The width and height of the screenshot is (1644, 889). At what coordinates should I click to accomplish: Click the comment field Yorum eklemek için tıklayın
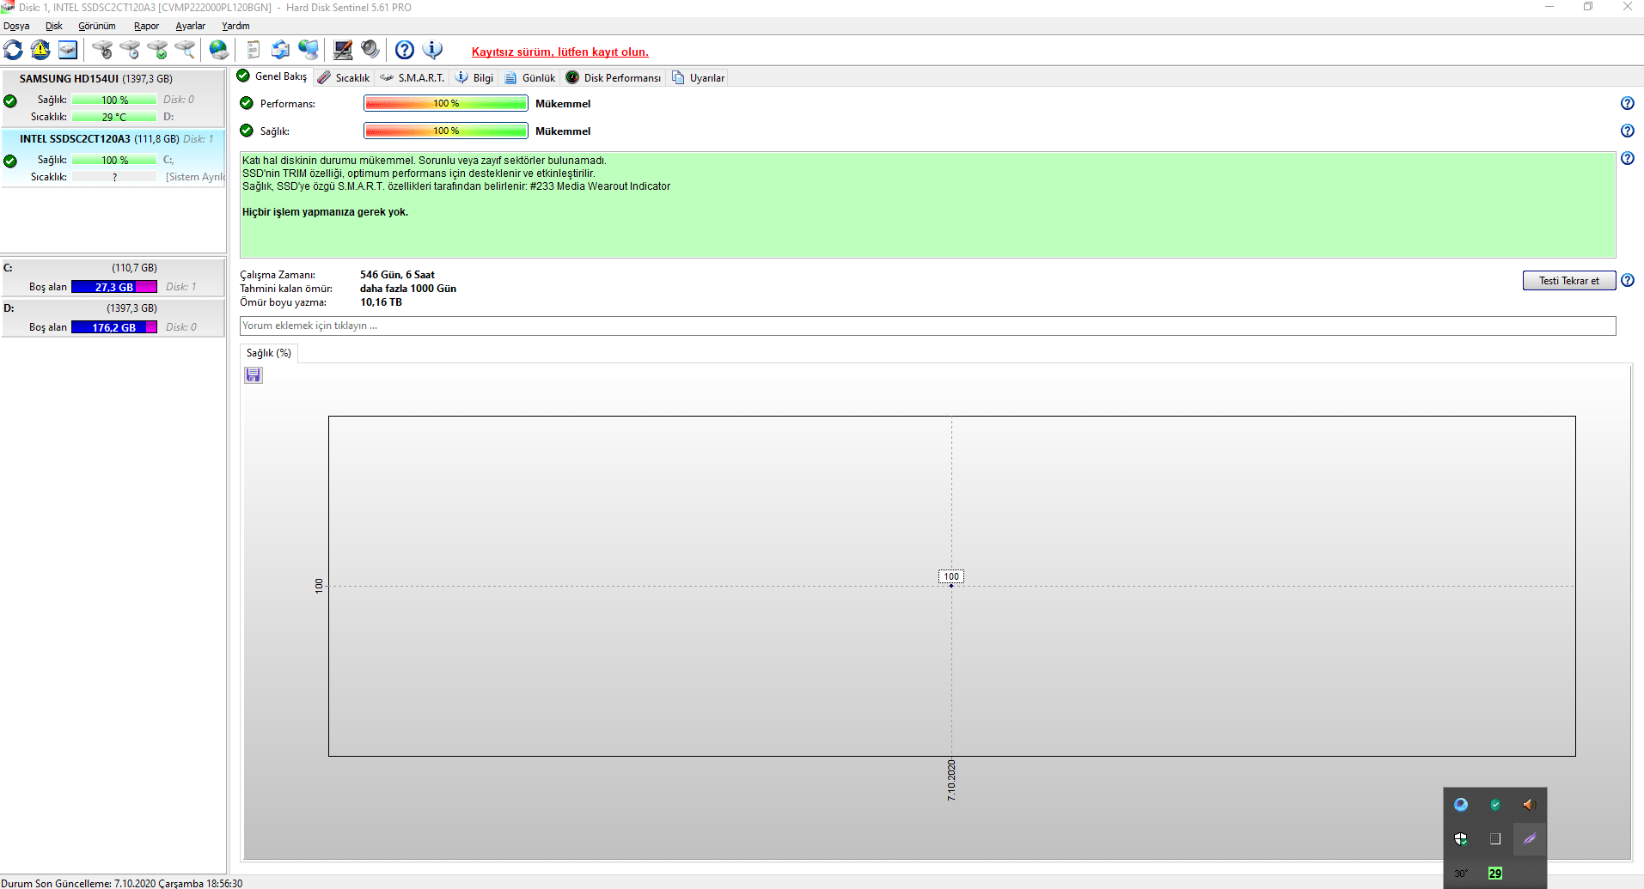click(x=928, y=326)
